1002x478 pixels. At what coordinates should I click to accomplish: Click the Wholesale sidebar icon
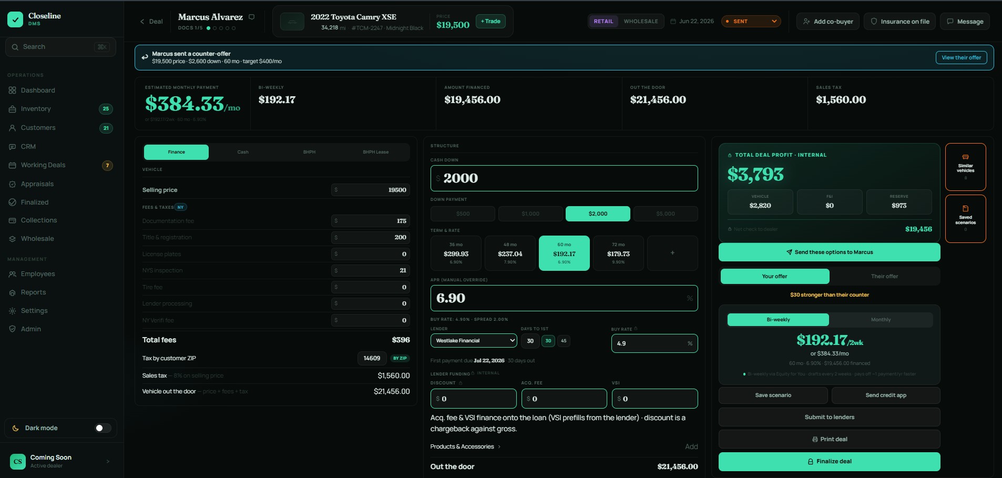pos(12,239)
